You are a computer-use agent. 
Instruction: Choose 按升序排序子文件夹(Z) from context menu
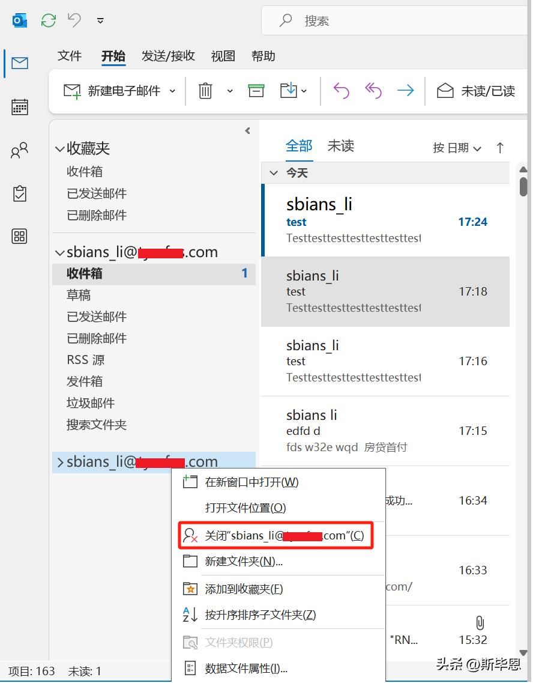(279, 615)
